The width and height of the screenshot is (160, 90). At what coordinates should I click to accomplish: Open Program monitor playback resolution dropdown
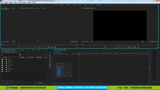[x=144, y=42]
